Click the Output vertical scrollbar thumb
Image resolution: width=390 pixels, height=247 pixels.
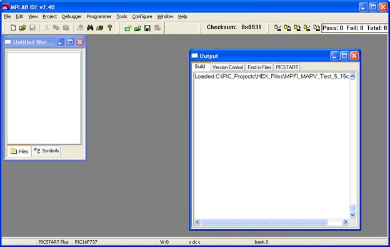352,208
